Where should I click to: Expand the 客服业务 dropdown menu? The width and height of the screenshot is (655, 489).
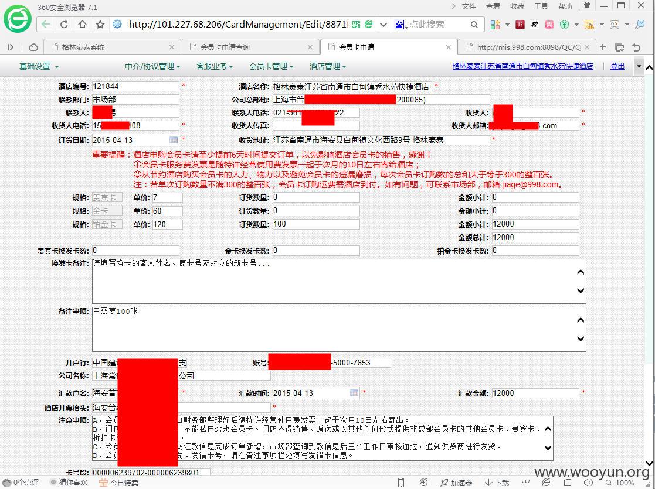pyautogui.click(x=214, y=66)
